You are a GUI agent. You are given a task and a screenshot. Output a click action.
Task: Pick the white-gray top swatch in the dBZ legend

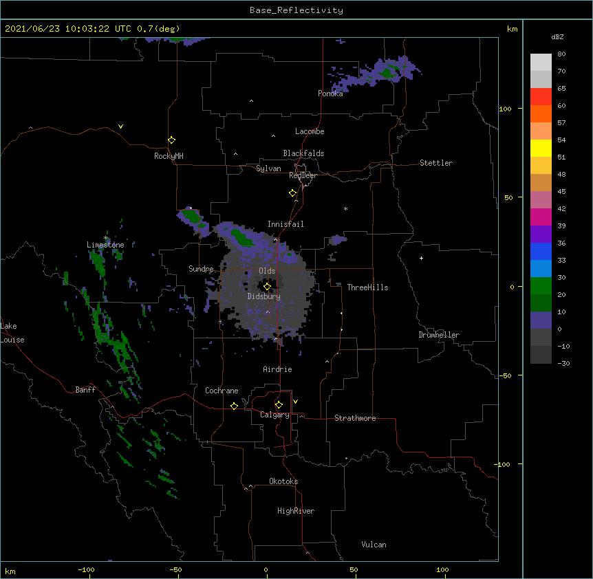point(541,63)
